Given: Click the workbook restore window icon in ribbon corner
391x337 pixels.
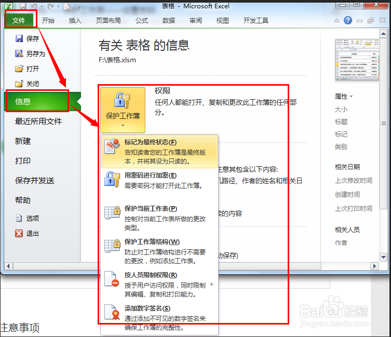Looking at the screenshot, I should 371,21.
